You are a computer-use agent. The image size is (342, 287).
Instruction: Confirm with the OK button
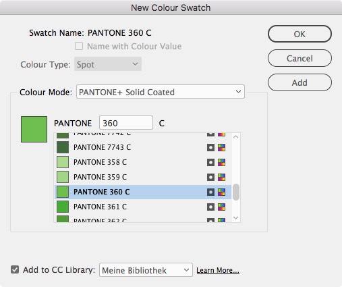click(300, 34)
